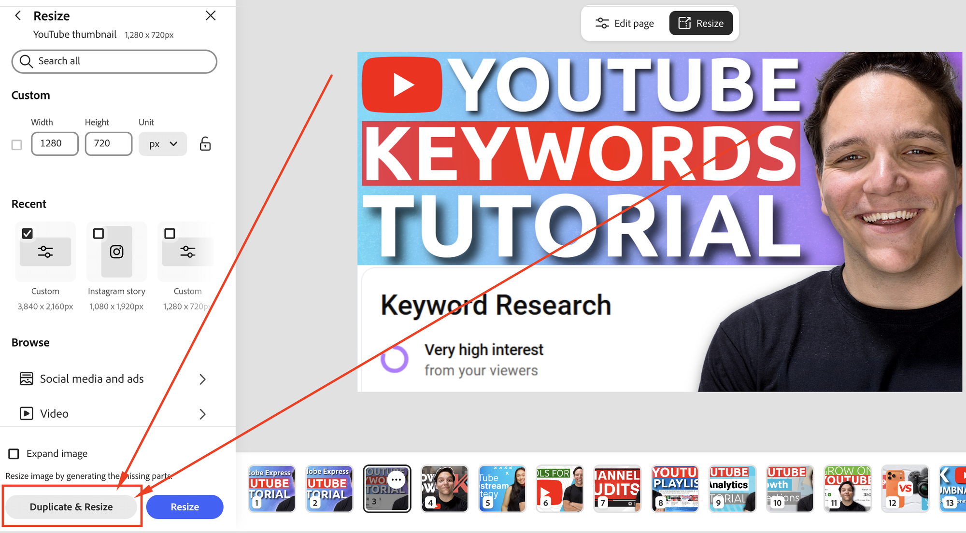966x533 pixels.
Task: Check the Instagram story checkbox
Action: tap(99, 234)
